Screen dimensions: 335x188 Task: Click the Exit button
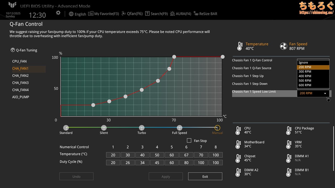205,177
